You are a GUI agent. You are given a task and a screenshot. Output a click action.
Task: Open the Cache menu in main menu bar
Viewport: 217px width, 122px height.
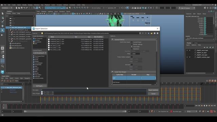coord(79,5)
